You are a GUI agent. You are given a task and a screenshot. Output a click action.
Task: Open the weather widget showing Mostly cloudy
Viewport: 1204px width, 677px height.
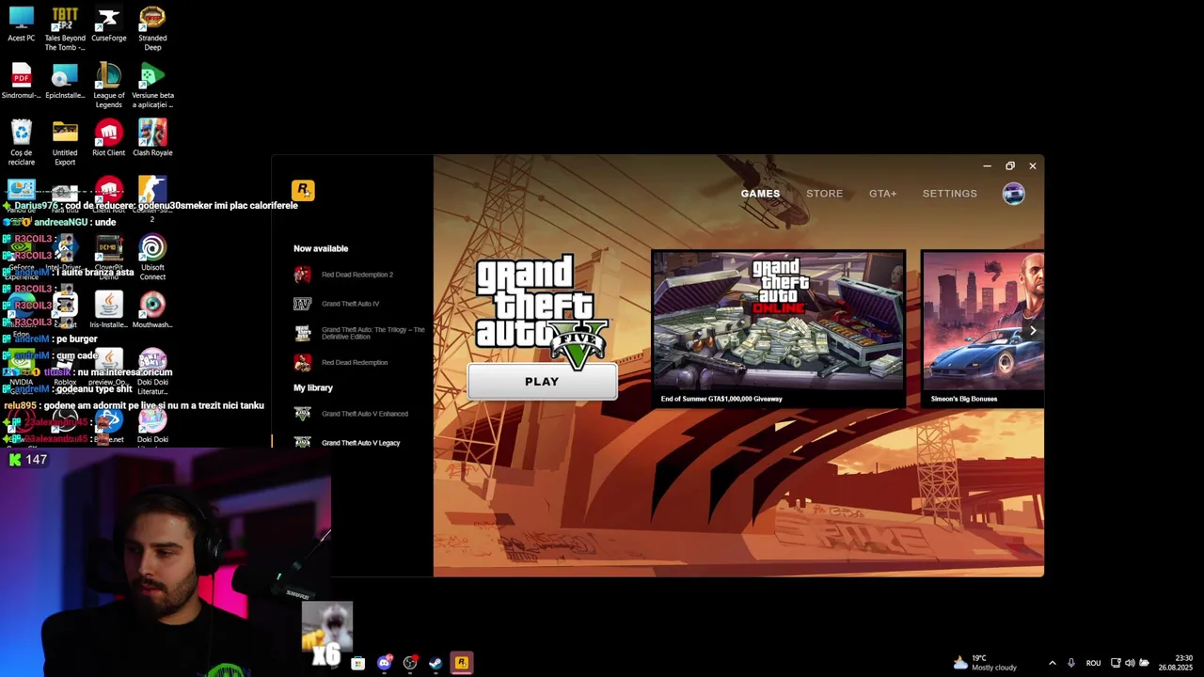[985, 663]
